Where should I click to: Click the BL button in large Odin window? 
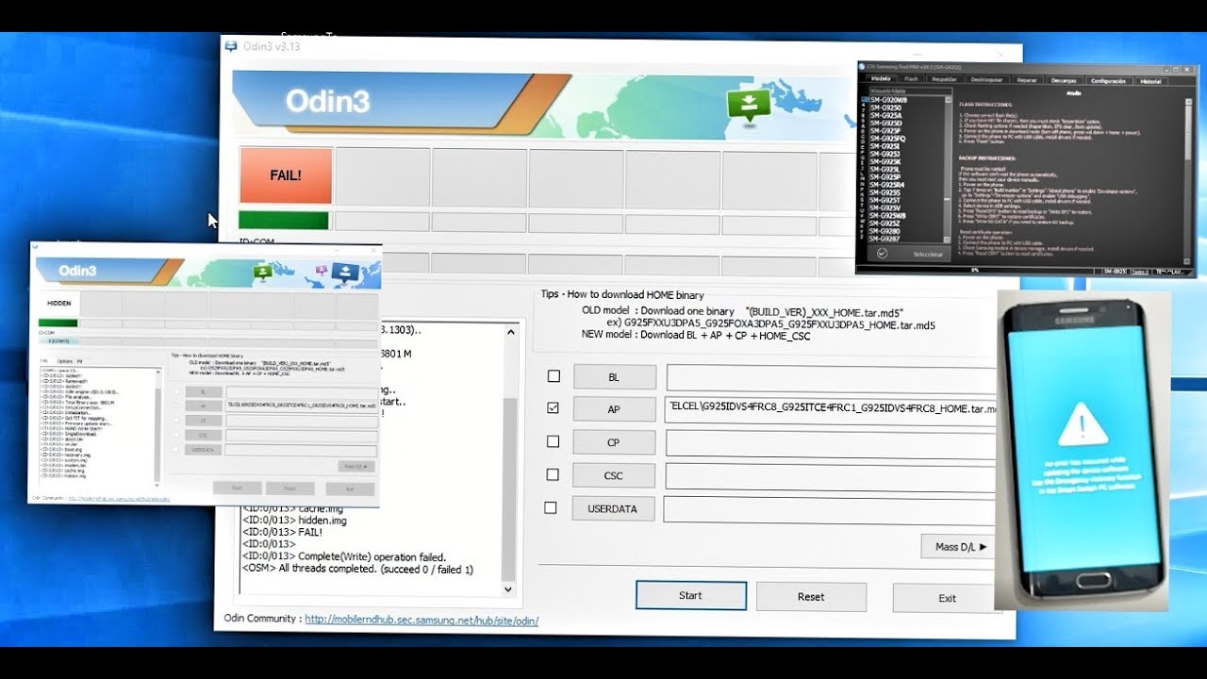[x=614, y=377]
